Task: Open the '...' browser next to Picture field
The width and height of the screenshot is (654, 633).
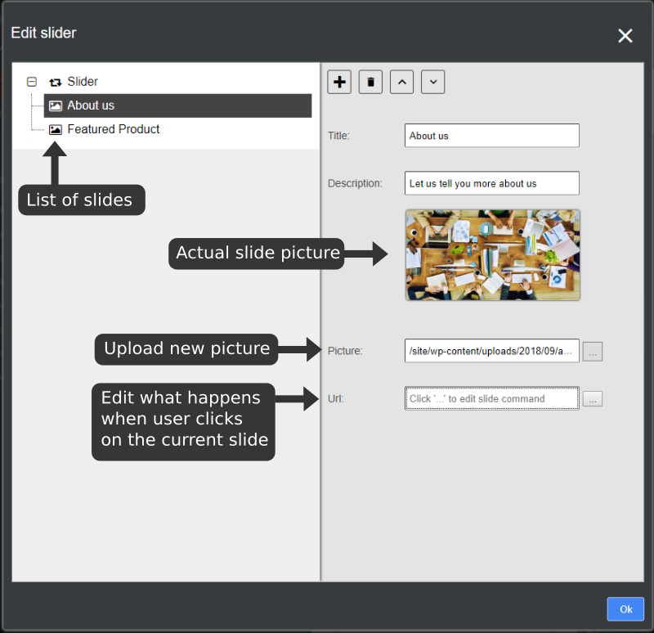Action: coord(592,351)
